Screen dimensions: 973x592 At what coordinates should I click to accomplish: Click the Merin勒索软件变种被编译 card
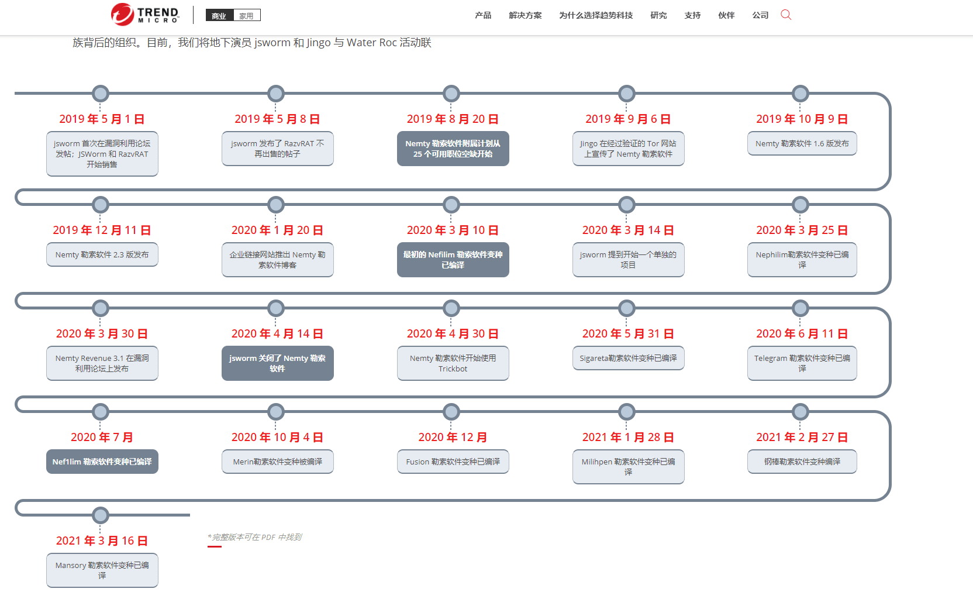click(x=278, y=462)
